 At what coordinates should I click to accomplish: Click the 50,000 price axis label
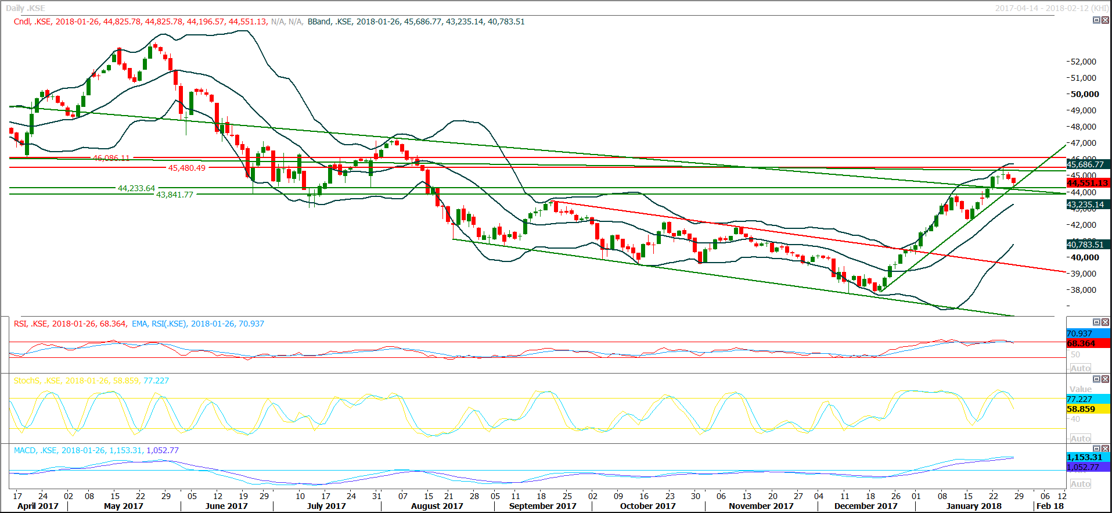coord(1085,94)
